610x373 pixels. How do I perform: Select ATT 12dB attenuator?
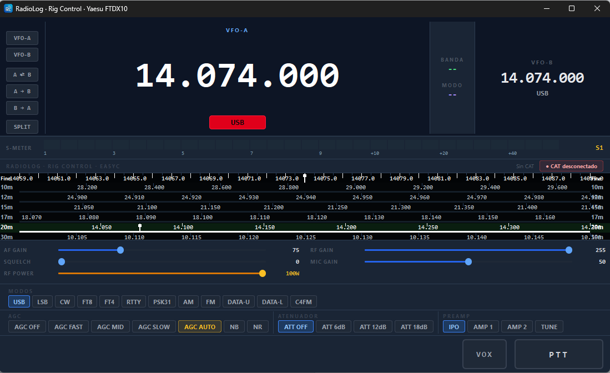tap(372, 327)
